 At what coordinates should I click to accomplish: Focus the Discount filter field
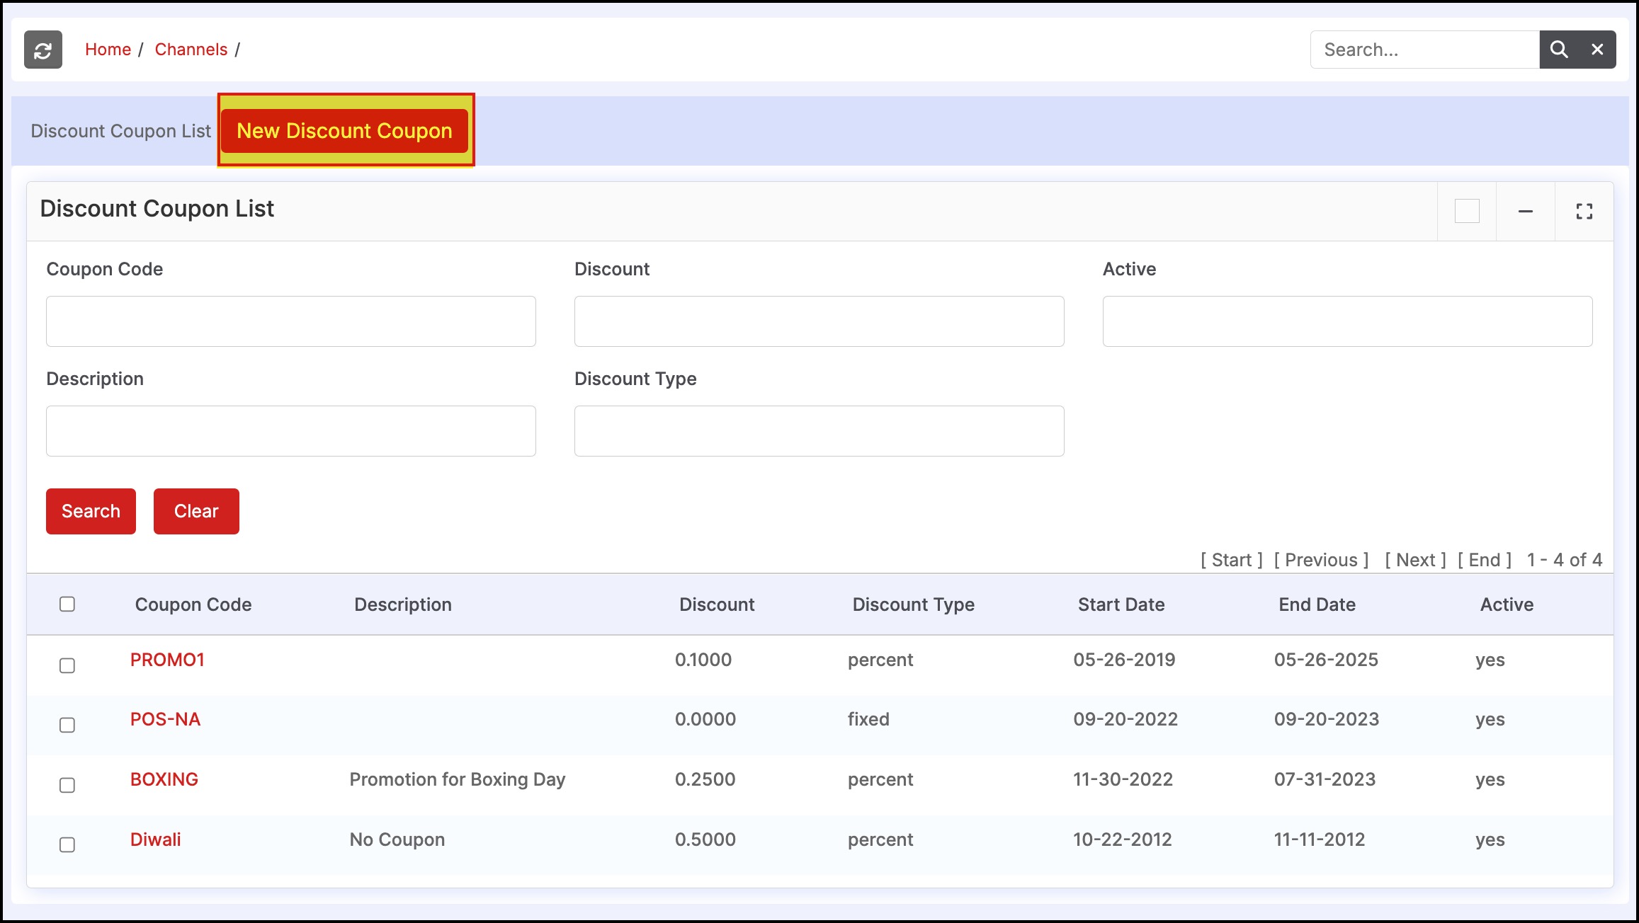819,321
